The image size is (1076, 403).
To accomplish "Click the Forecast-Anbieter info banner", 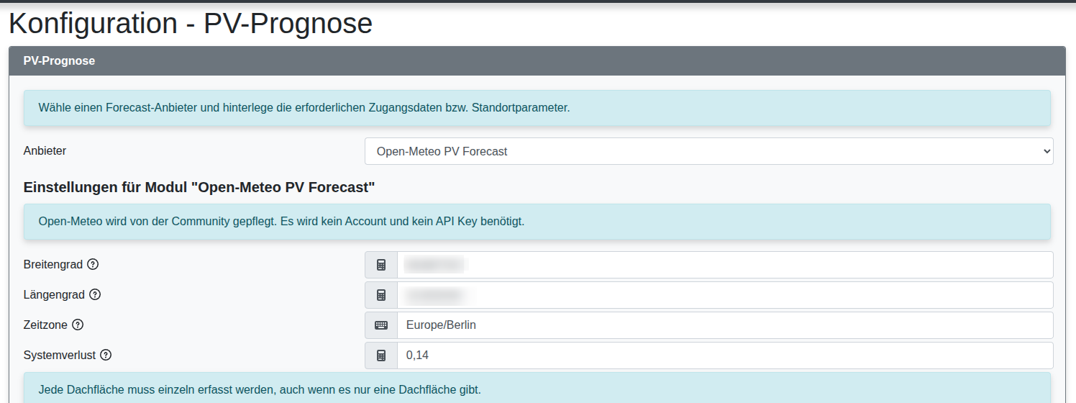I will pos(537,108).
